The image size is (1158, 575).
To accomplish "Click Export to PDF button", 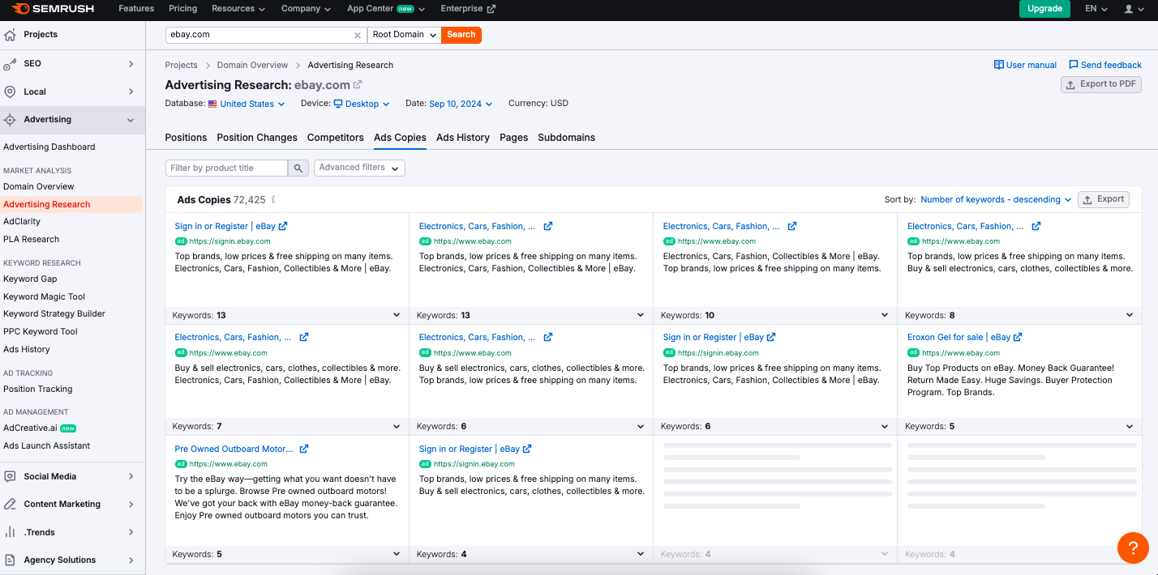I will click(x=1101, y=84).
